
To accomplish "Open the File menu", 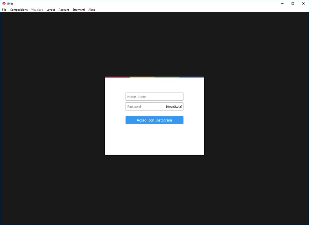I will tap(4, 10).
